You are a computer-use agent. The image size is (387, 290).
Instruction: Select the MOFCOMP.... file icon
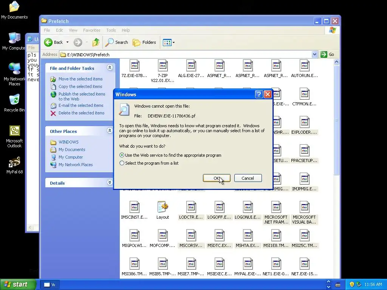pyautogui.click(x=163, y=236)
